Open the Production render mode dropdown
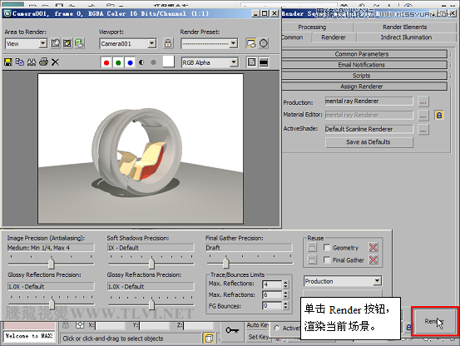Viewport: 460px width, 346px height. tap(378, 281)
